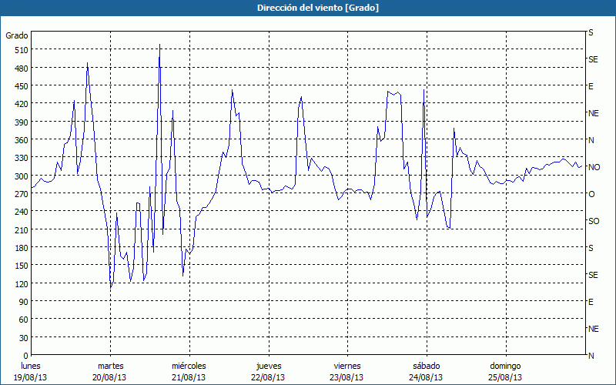Viewport: 616px width, 385px height.
Task: Click the 0 tick label on the left axis
Action: (25, 356)
